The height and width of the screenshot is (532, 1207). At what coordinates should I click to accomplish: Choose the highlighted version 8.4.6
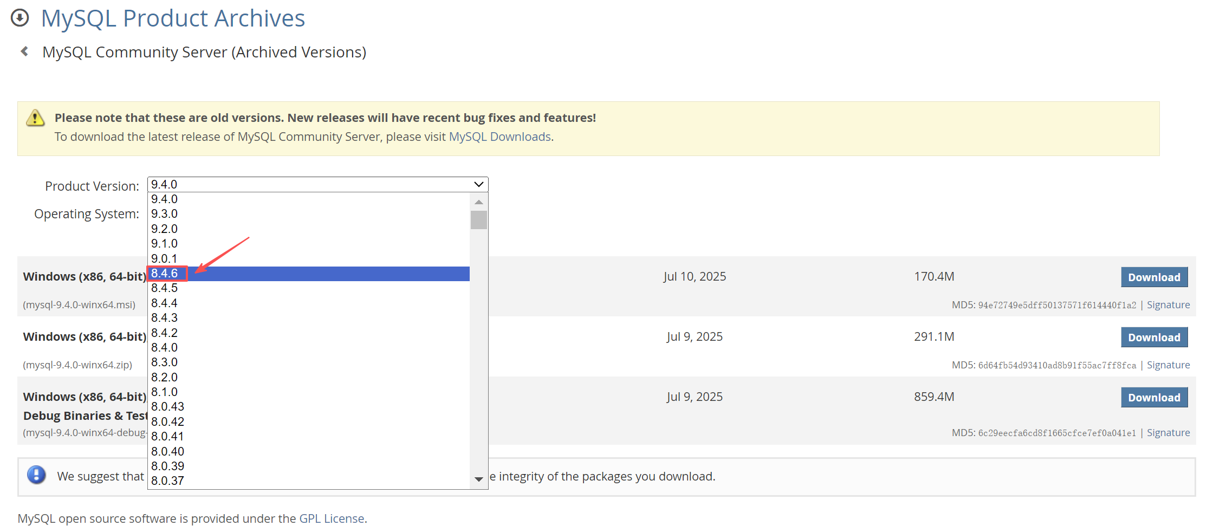coord(308,274)
